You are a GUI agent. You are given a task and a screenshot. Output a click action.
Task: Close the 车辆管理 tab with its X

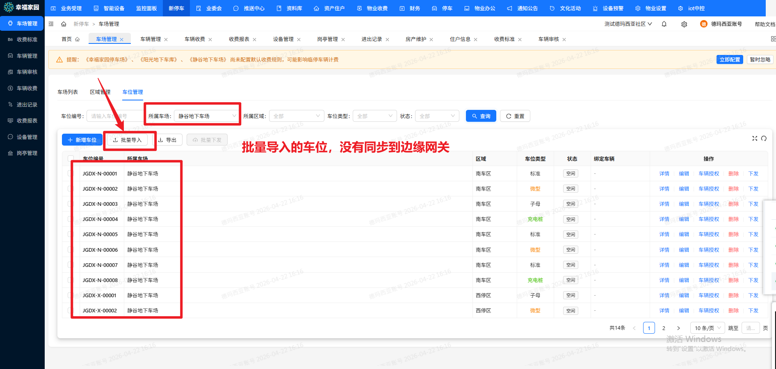coord(166,40)
